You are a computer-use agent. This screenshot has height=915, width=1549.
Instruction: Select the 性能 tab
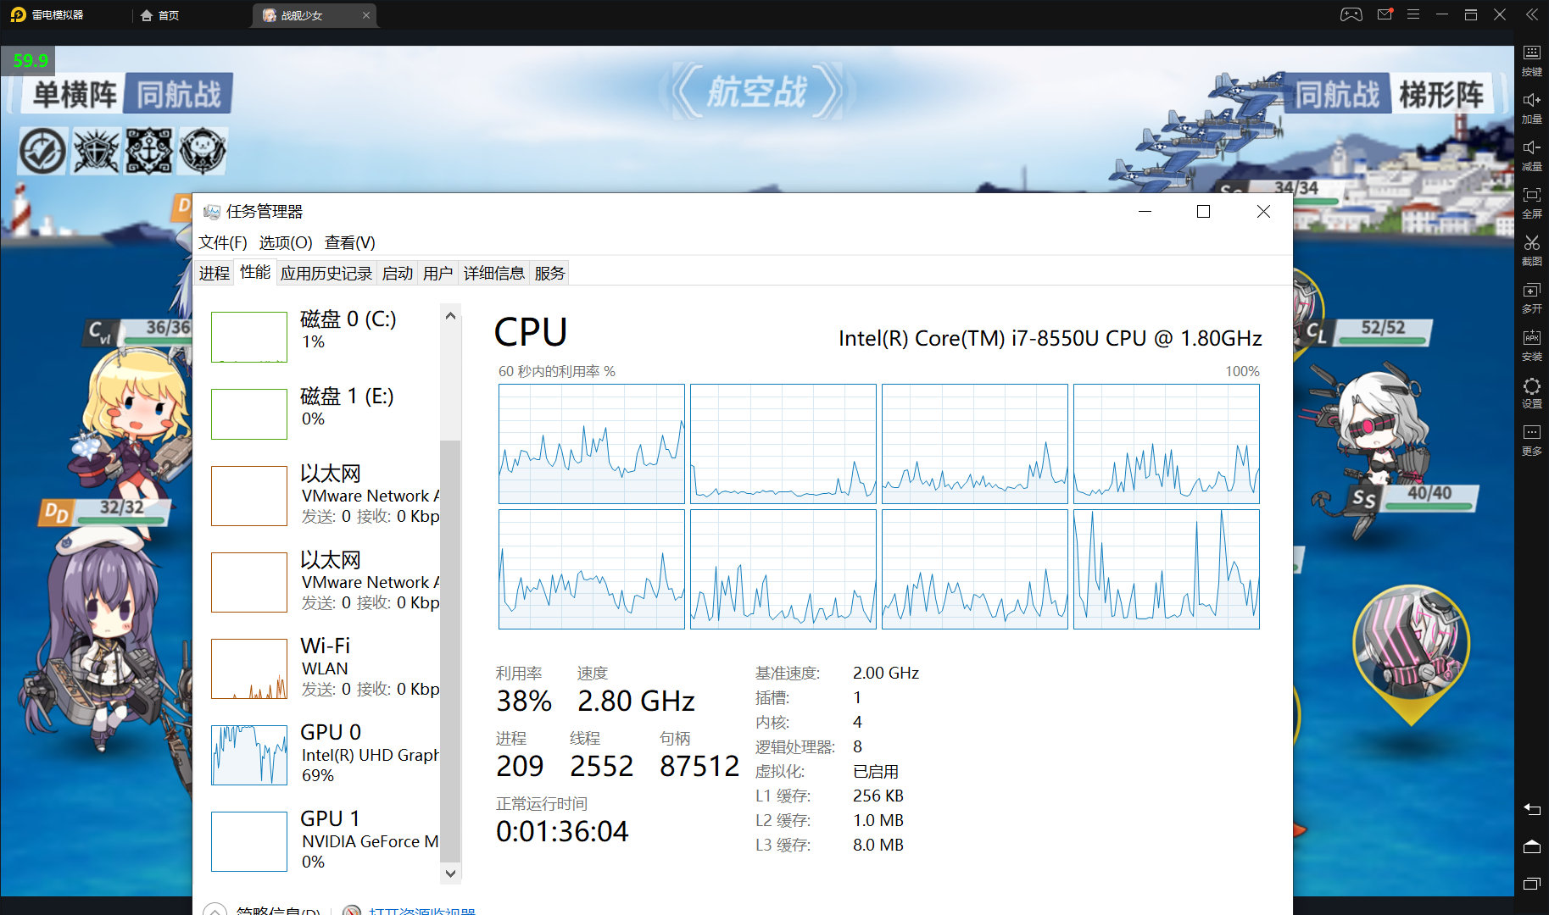(x=255, y=272)
